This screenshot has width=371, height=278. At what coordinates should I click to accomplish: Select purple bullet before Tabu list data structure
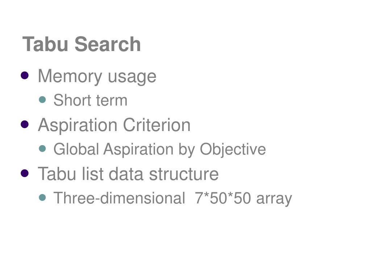click(25, 173)
